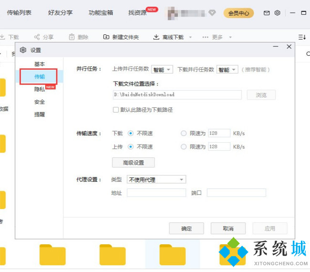Viewport: 310px width, 272px height.
Task: Click the 会员中心 button
Action: [238, 13]
